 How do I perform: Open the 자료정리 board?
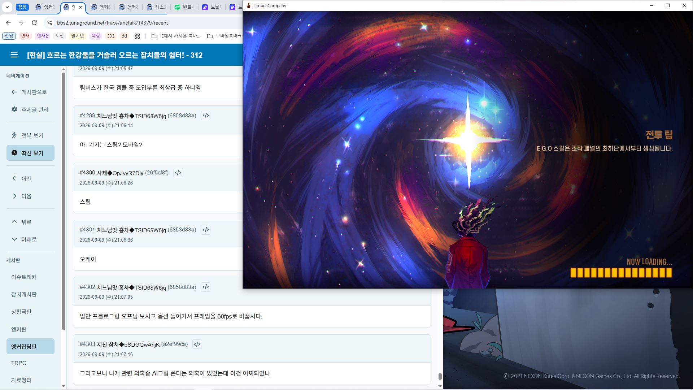click(x=30, y=380)
